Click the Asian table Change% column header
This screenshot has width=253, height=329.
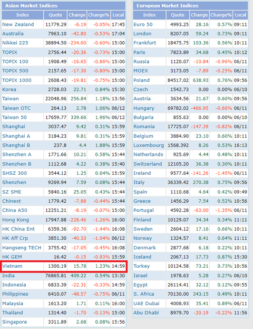click(x=99, y=15)
